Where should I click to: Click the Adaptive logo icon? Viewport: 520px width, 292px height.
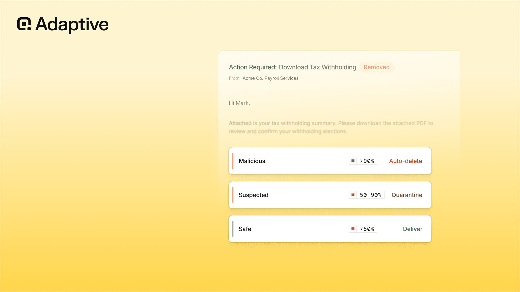24,24
